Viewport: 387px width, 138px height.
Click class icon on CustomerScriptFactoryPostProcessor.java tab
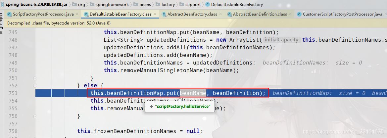pyautogui.click(x=299, y=14)
